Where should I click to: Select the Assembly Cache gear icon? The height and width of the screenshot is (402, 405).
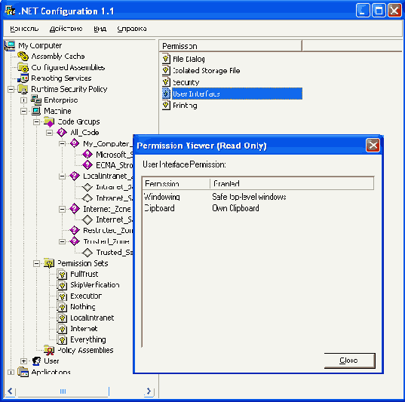click(x=23, y=56)
